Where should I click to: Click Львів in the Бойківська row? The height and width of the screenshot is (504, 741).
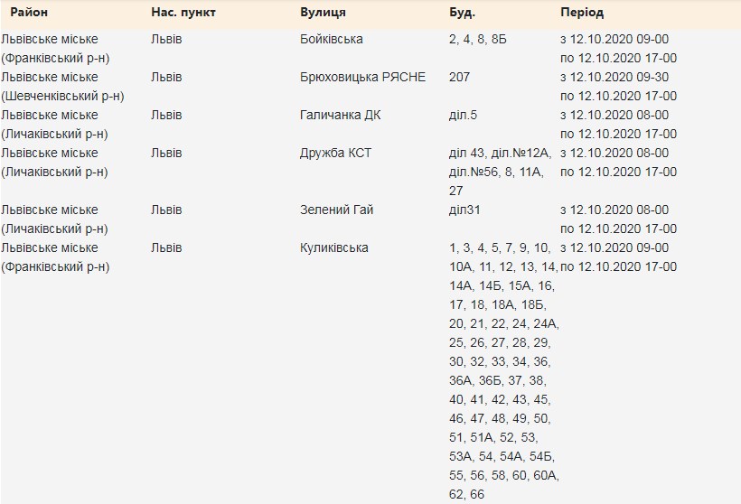coord(166,39)
